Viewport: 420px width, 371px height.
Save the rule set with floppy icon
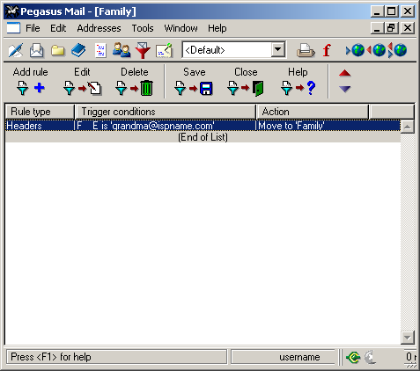pyautogui.click(x=194, y=88)
